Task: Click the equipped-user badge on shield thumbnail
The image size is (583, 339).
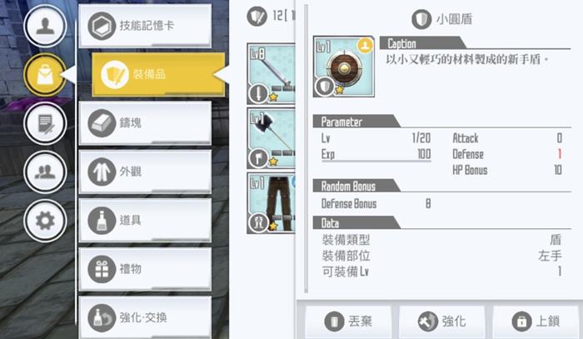Action: pos(365,46)
